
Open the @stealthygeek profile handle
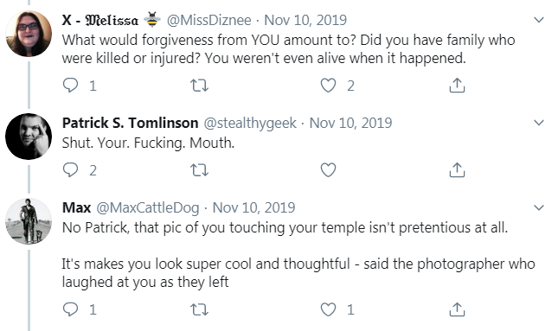tap(250, 123)
